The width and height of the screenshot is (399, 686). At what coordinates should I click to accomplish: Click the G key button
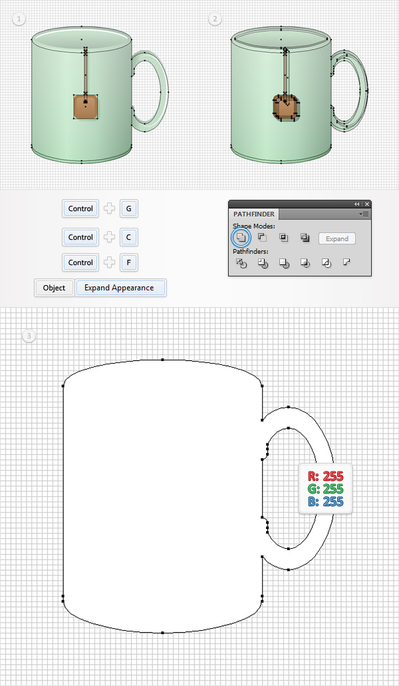pyautogui.click(x=129, y=208)
